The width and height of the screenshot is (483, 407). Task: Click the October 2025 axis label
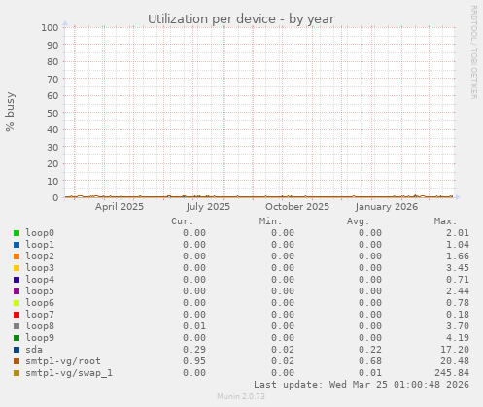297,207
